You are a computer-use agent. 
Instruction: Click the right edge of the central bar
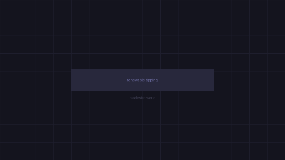pos(212,80)
